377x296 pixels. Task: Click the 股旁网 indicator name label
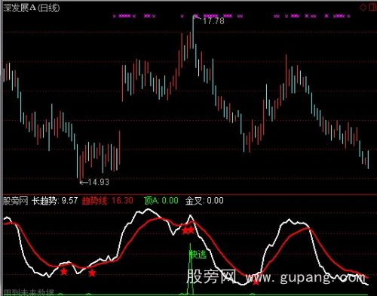15,201
